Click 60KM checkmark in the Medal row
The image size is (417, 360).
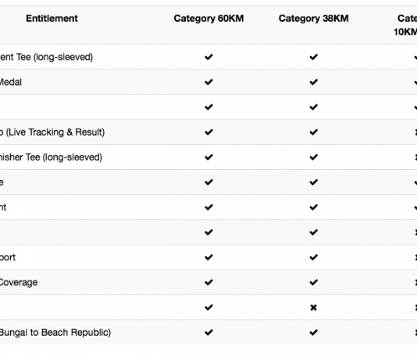208,82
